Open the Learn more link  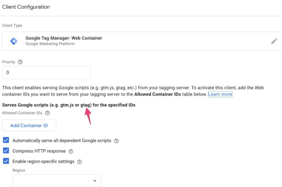tap(220, 94)
